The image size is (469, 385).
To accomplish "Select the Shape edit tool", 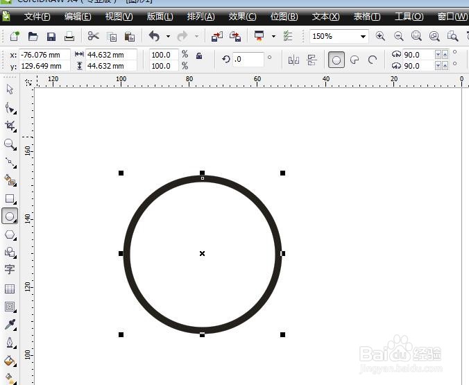I will click(x=10, y=108).
